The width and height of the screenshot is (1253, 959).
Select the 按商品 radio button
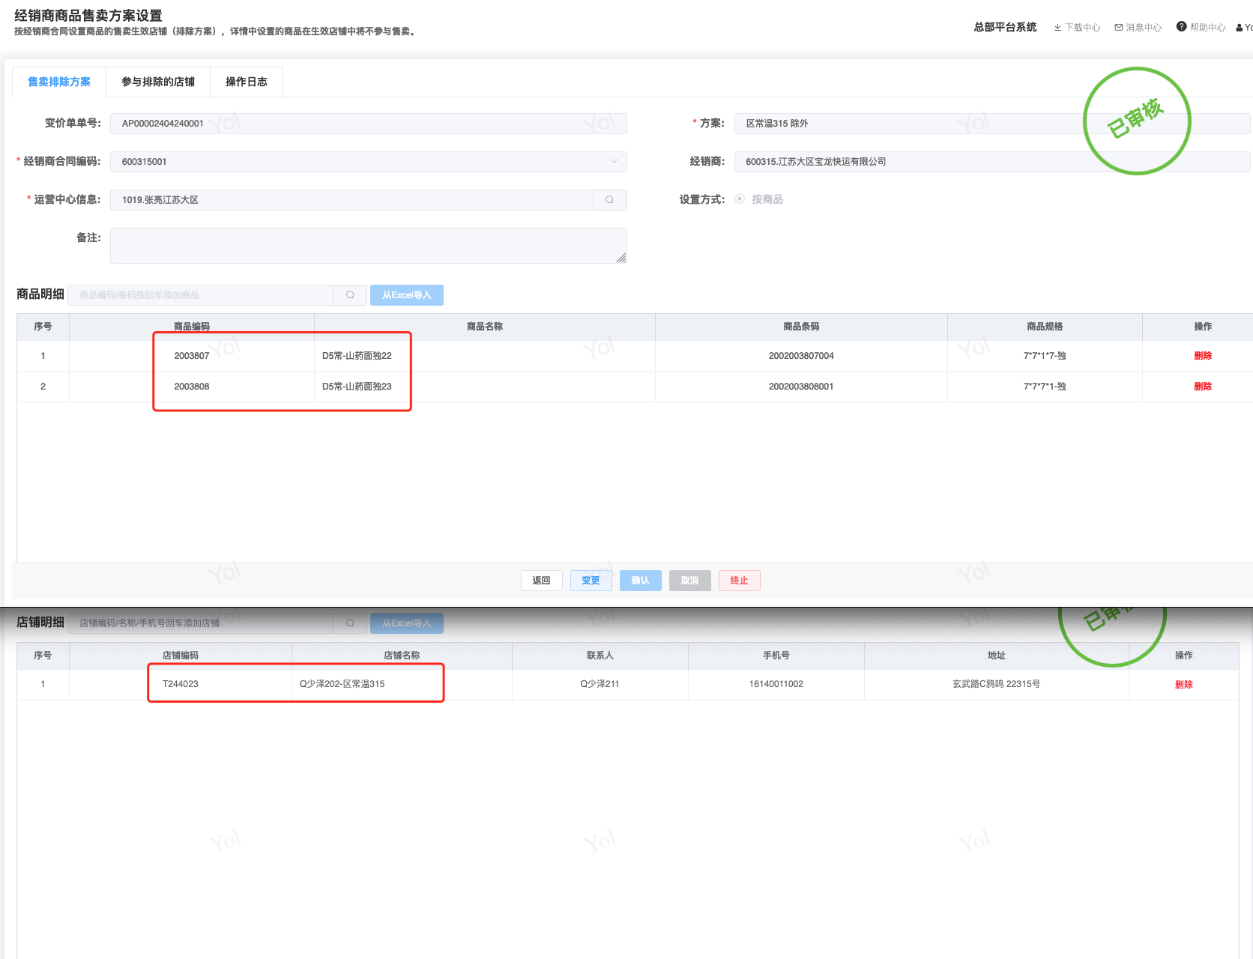click(x=740, y=199)
